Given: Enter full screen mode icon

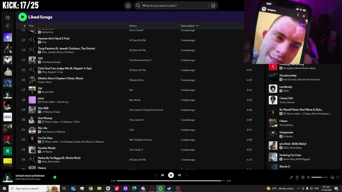Looking at the screenshot, I should click(338, 177).
